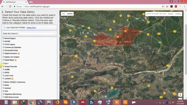Select Radar tree label
187x105 pixels.
[7, 85]
